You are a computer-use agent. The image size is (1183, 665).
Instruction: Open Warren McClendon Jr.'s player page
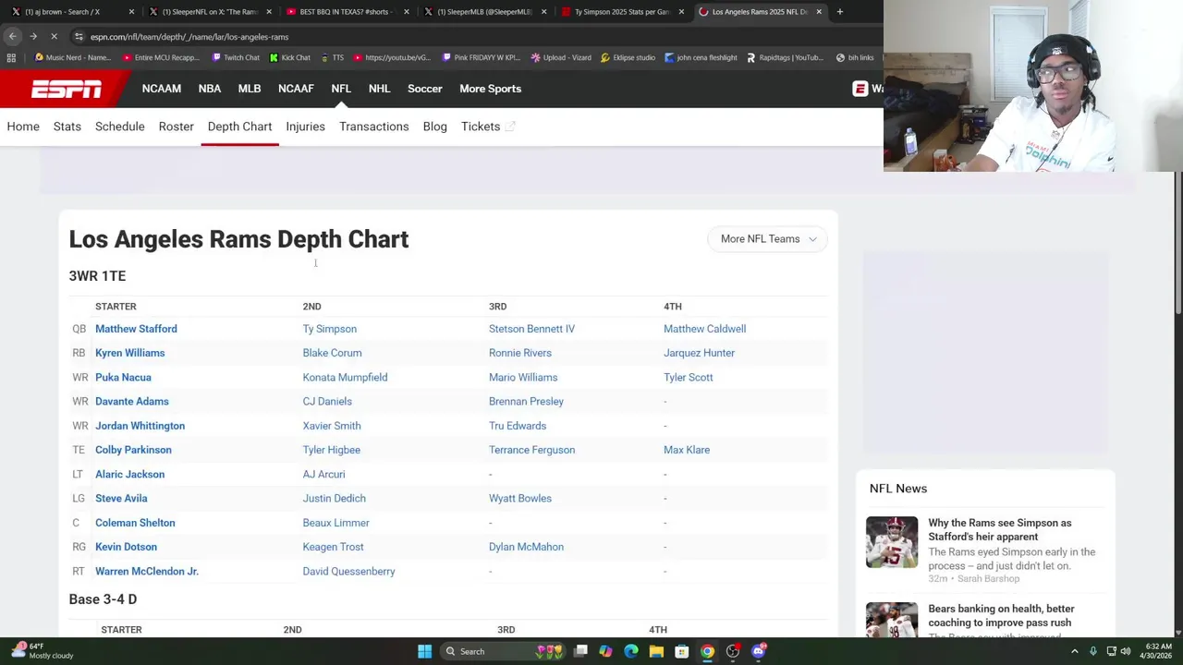coord(147,571)
